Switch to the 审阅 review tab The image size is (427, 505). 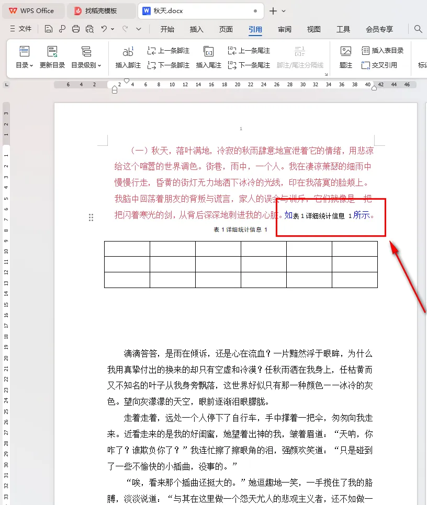click(x=285, y=29)
